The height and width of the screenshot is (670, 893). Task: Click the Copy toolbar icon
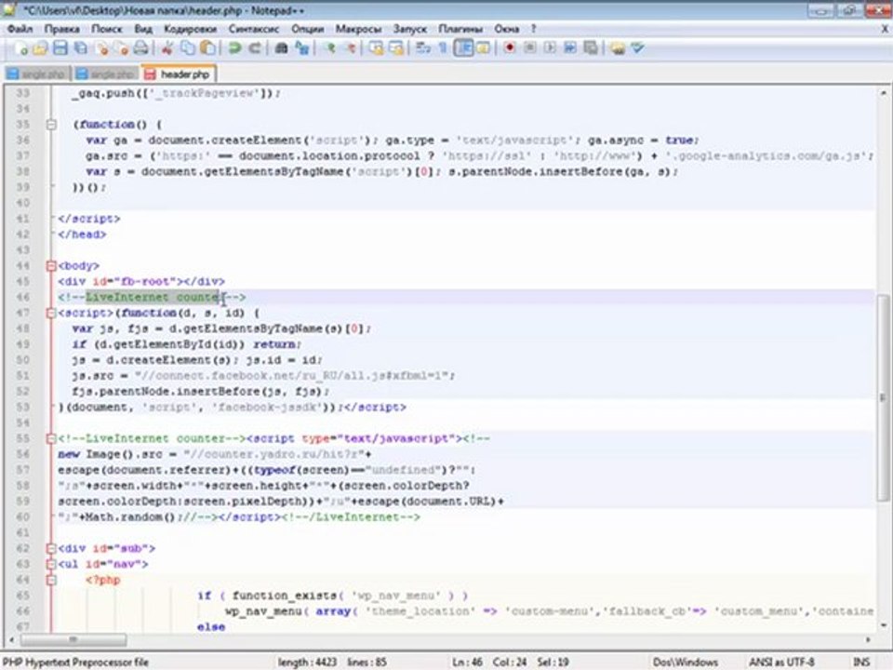click(x=187, y=48)
